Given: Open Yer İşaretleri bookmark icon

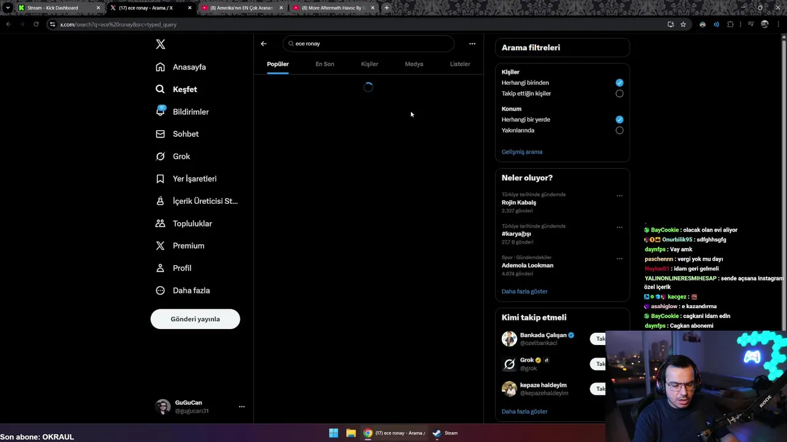Looking at the screenshot, I should click(x=160, y=179).
